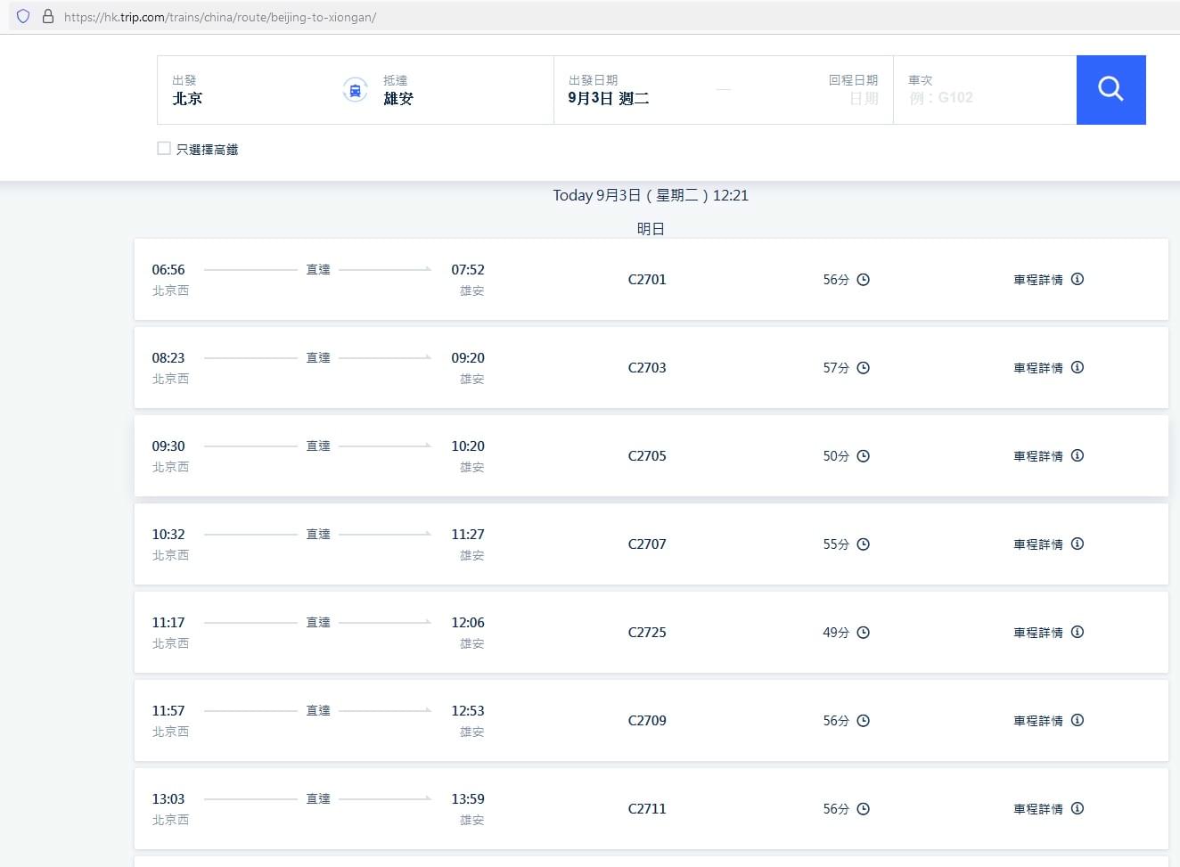The height and width of the screenshot is (867, 1180).
Task: Click the clock icon for train C2701
Action: [x=863, y=280]
